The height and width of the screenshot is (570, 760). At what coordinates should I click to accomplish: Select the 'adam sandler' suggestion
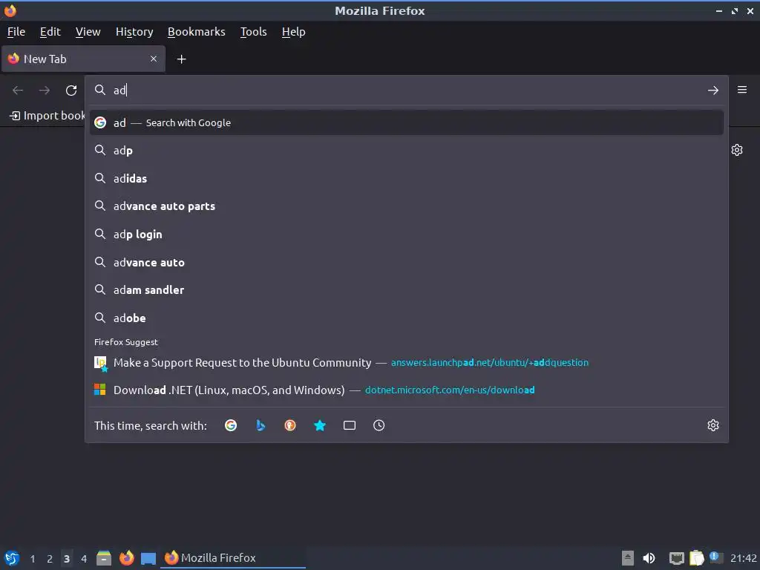click(407, 290)
